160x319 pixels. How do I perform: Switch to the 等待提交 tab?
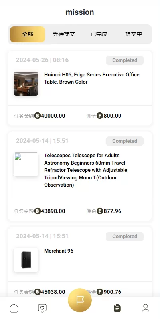point(64,34)
